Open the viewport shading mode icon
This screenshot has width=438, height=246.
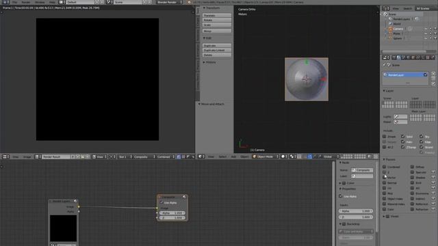pyautogui.click(x=284, y=156)
